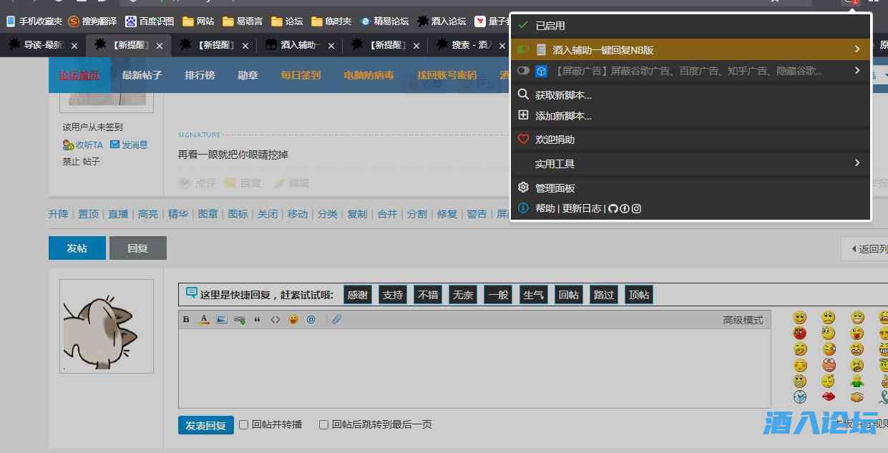The width and height of the screenshot is (888, 453).
Task: Click the @ mention icon
Action: click(x=311, y=319)
